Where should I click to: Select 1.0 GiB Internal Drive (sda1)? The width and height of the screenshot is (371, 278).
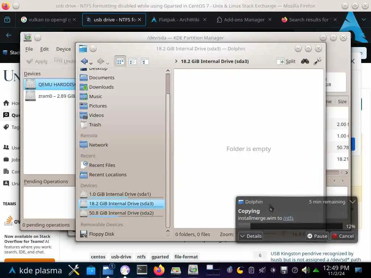[122, 194]
